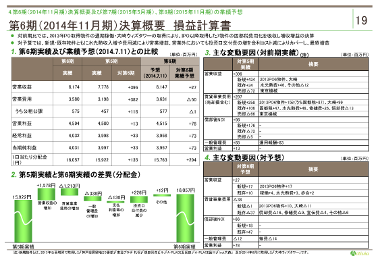
Task: Click the 摘要 header in section 3 table
Action: (x=314, y=64)
